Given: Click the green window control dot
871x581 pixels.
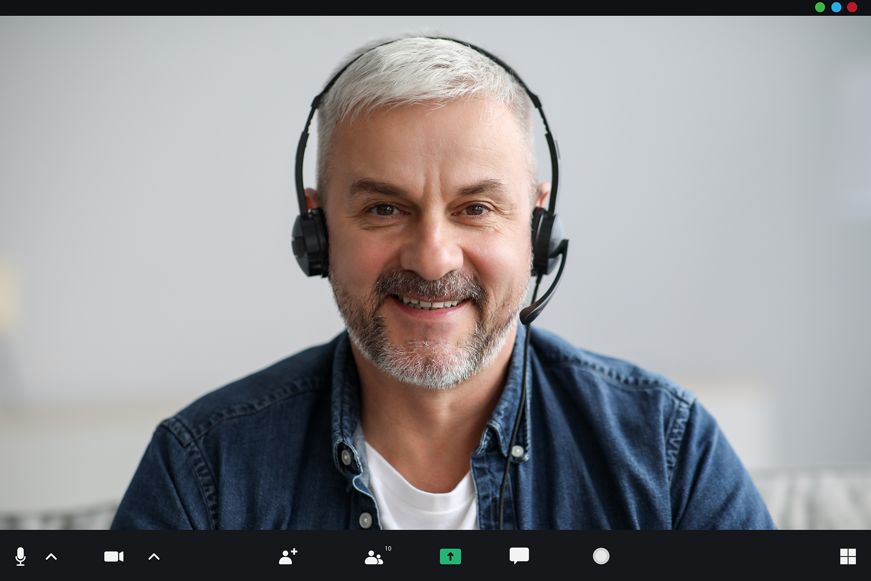Looking at the screenshot, I should pyautogui.click(x=820, y=7).
